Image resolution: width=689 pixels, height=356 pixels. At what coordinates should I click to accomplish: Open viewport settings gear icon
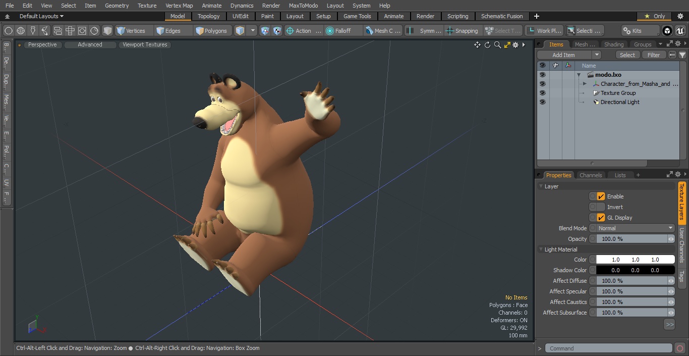(515, 45)
